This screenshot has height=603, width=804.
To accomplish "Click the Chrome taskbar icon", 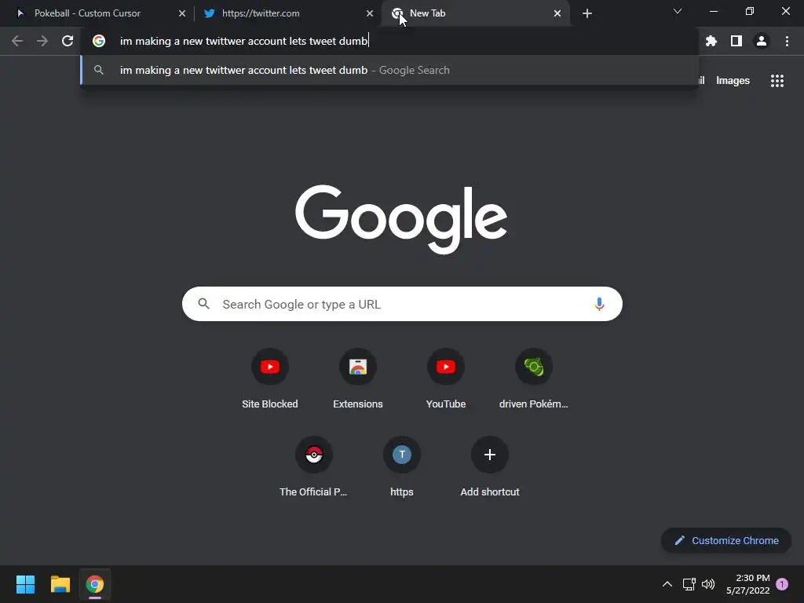I will [95, 584].
